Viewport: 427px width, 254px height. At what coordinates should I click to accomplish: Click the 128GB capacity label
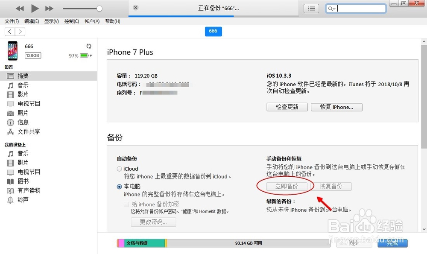33,55
